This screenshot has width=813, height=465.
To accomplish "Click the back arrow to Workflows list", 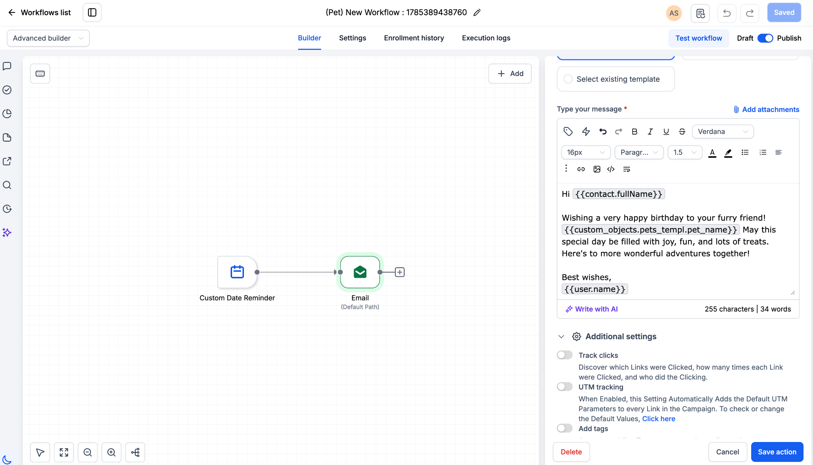I will [x=12, y=12].
